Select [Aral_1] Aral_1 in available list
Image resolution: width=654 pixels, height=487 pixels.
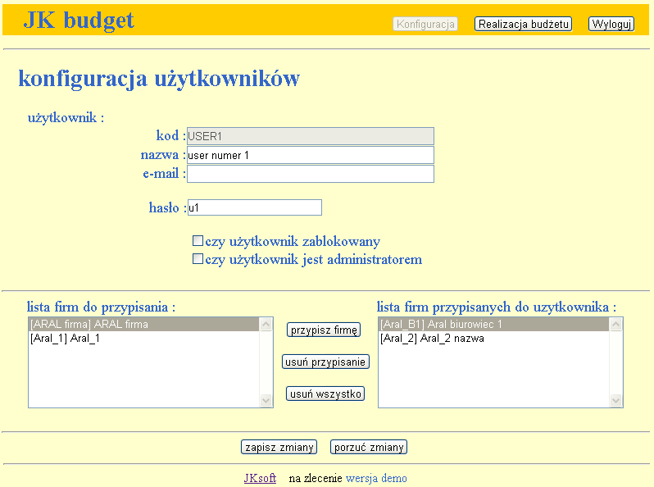(143, 338)
